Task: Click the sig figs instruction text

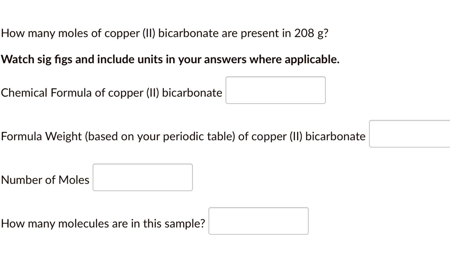Action: (x=170, y=59)
